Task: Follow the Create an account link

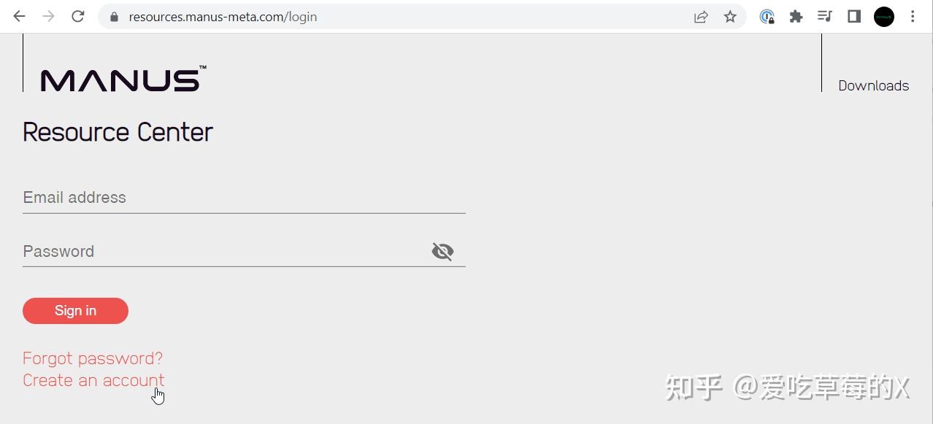Action: click(x=93, y=380)
